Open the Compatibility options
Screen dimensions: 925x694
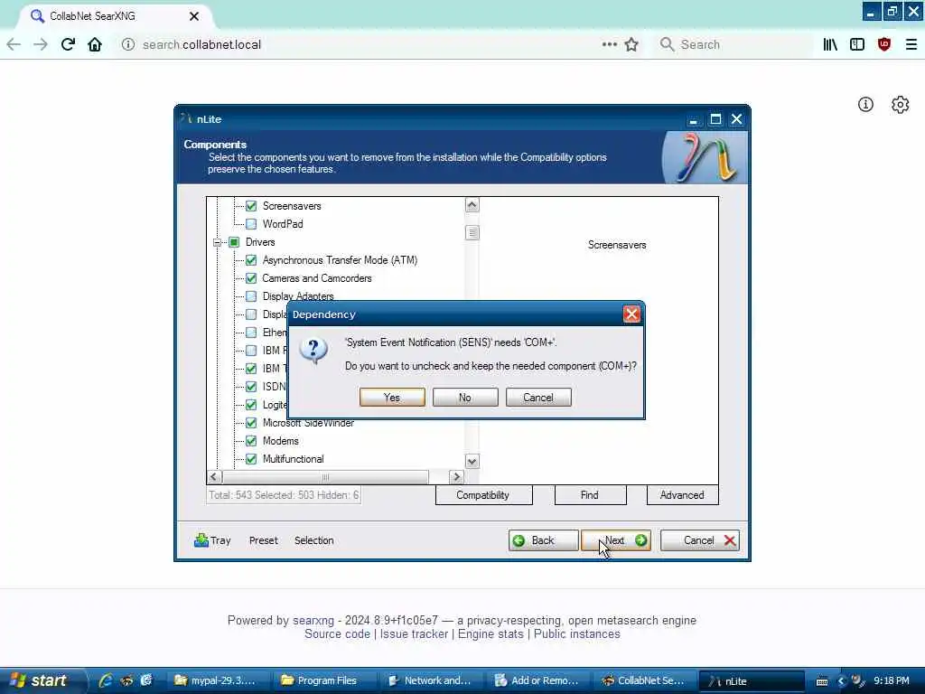483,495
